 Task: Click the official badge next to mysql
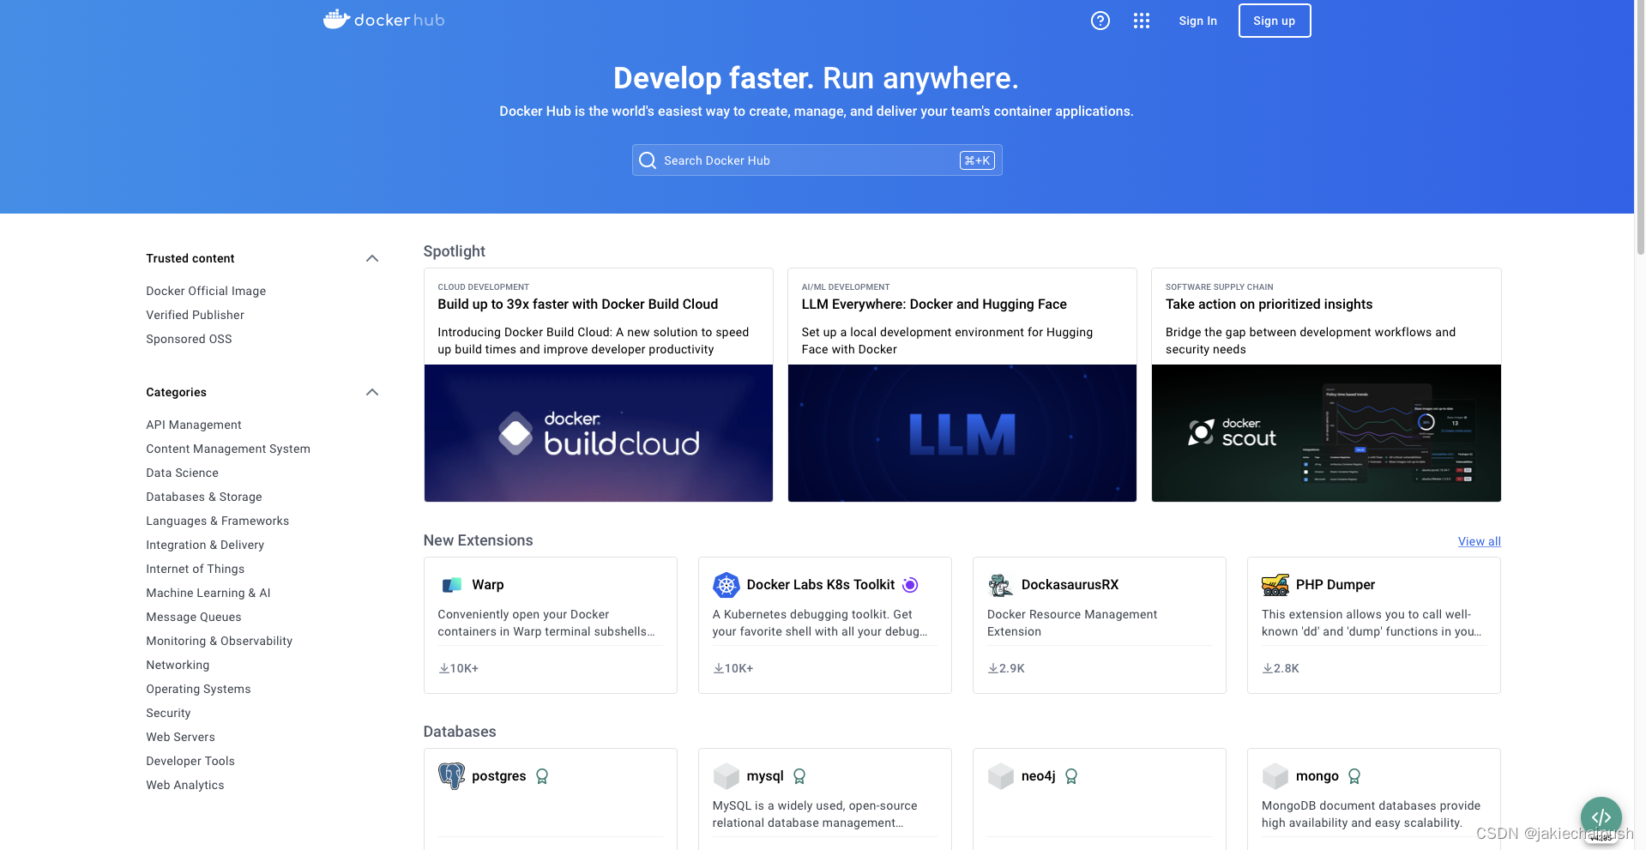(x=799, y=776)
